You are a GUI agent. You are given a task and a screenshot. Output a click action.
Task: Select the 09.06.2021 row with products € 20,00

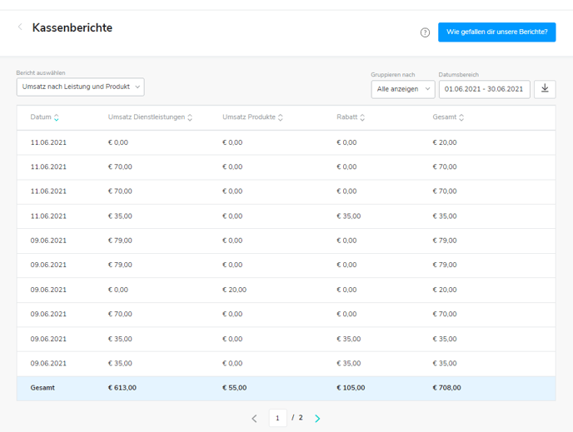(286, 290)
